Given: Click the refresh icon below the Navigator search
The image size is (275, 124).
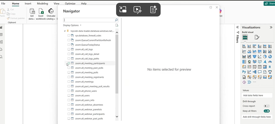Looking at the screenshot, I should pos(117,25).
